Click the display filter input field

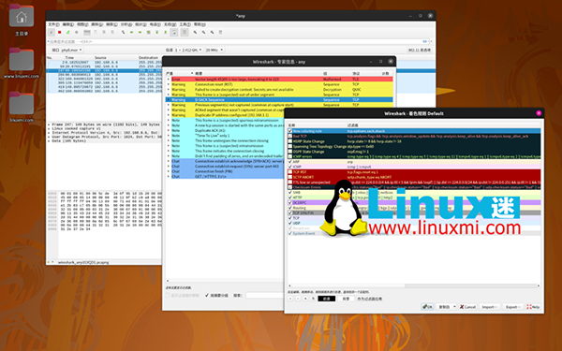coord(237,41)
